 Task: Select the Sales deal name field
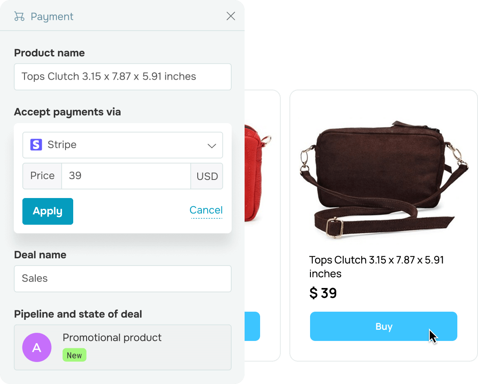123,279
